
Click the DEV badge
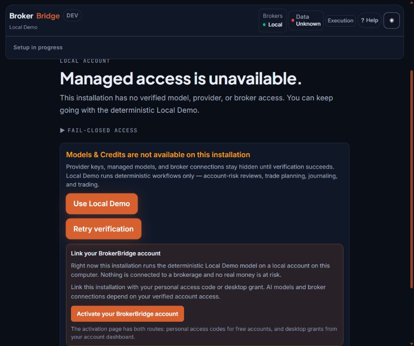72,16
